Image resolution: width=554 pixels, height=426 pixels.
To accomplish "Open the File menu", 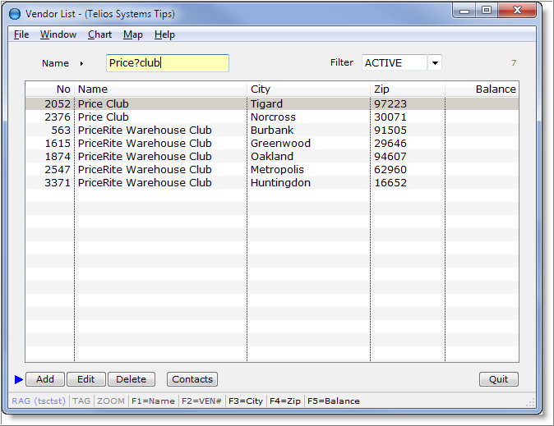I will [x=21, y=34].
